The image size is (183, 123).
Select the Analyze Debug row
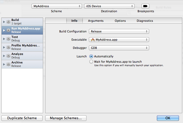pyautogui.click(x=22, y=56)
